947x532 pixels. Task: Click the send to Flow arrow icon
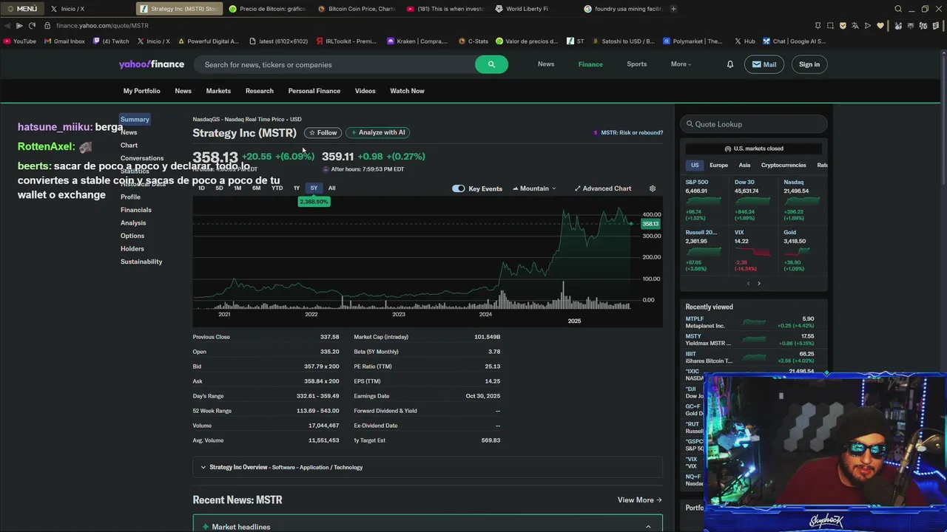coord(868,25)
